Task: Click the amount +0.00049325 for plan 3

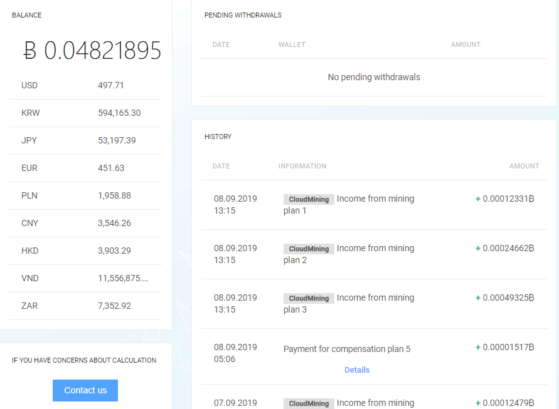Action: (505, 298)
